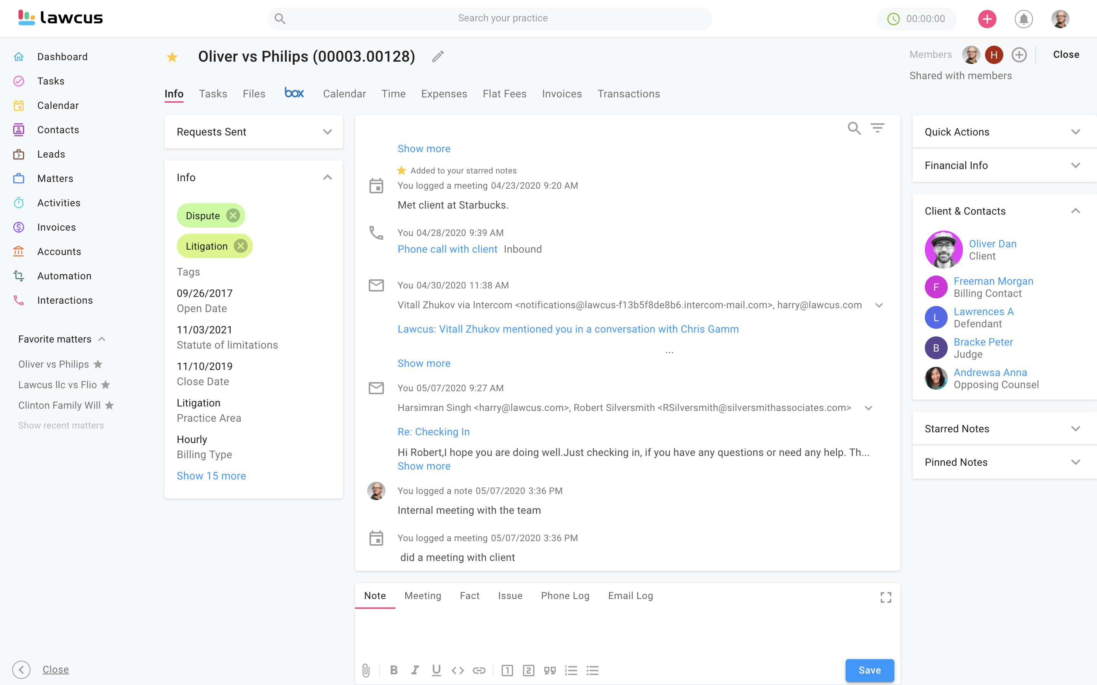Toggle bold formatting in note editor
Screen dimensions: 1097x685
[x=393, y=670]
